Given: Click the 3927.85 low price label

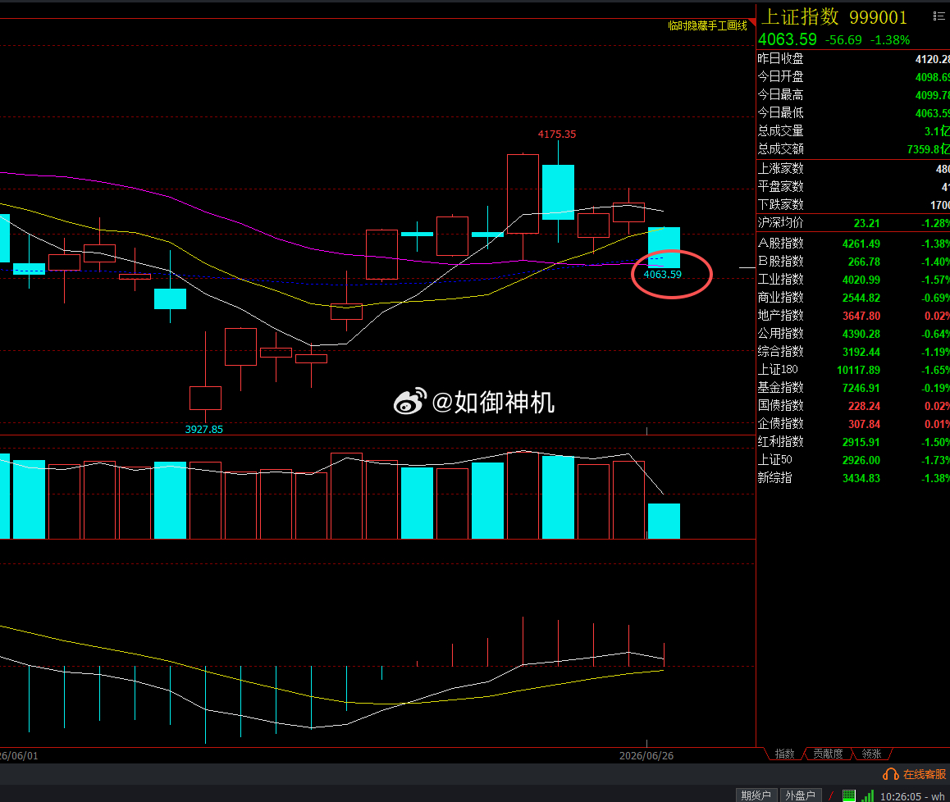Looking at the screenshot, I should pyautogui.click(x=203, y=430).
